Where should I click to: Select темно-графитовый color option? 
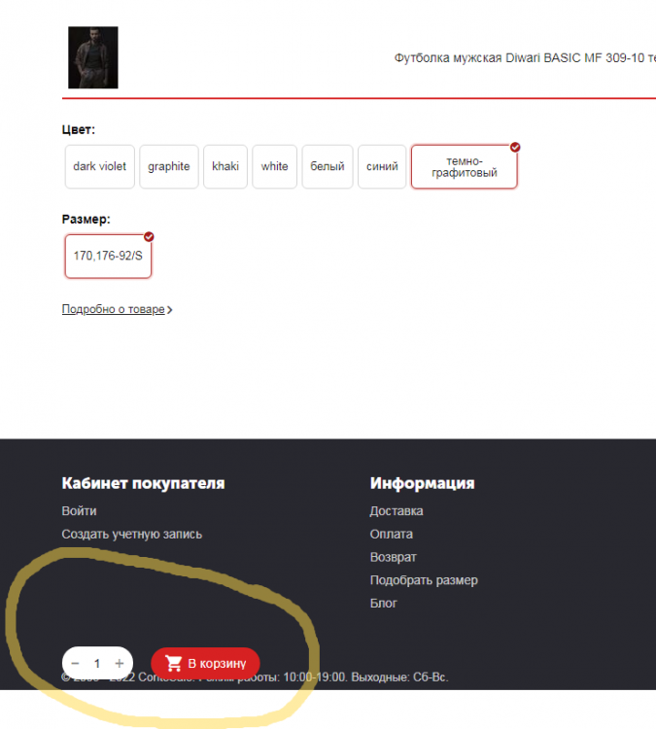click(x=464, y=167)
